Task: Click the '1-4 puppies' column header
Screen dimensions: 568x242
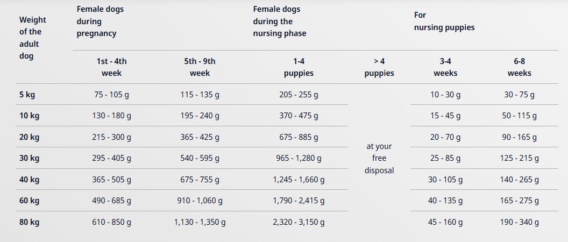Action: (299, 67)
